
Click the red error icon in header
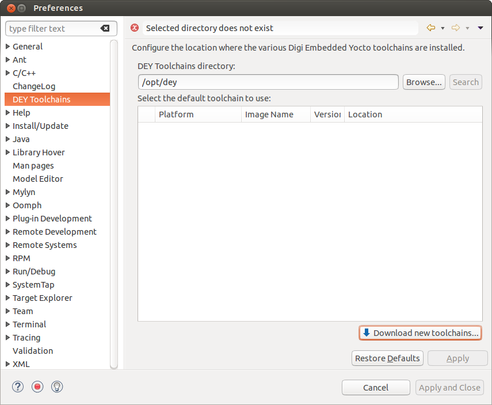(135, 28)
